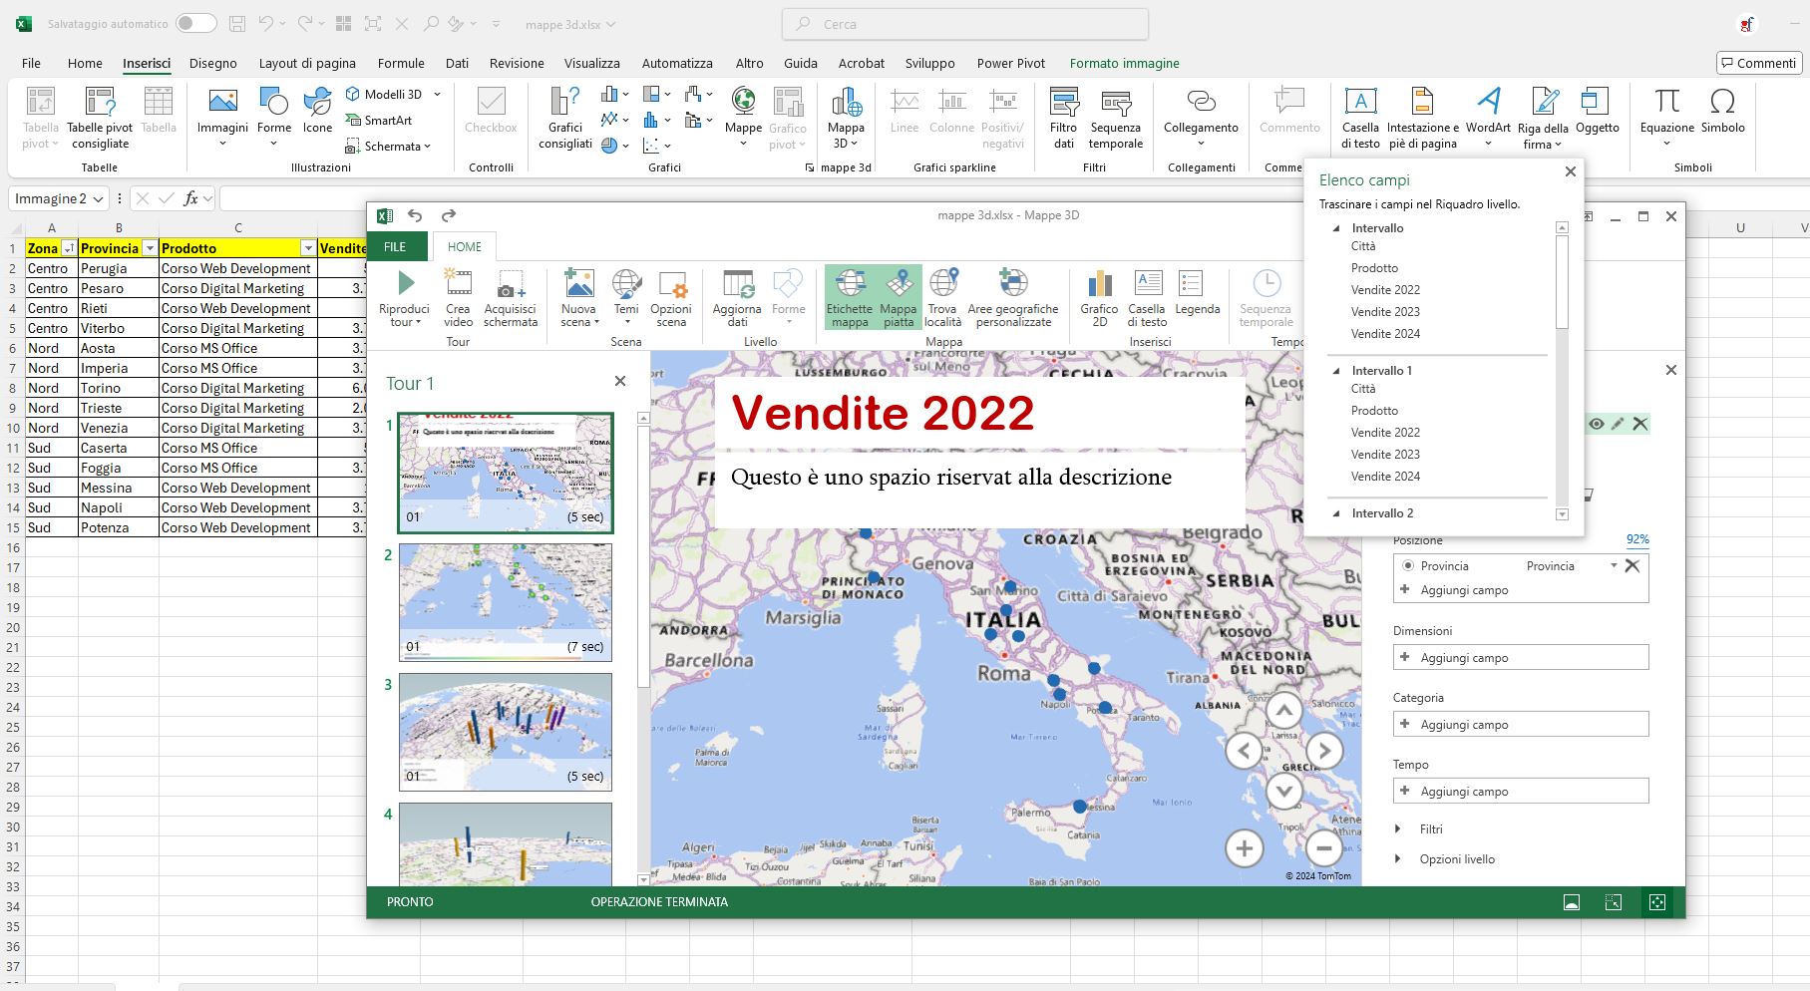
Task: Add field under Categoria
Action: click(x=1520, y=724)
